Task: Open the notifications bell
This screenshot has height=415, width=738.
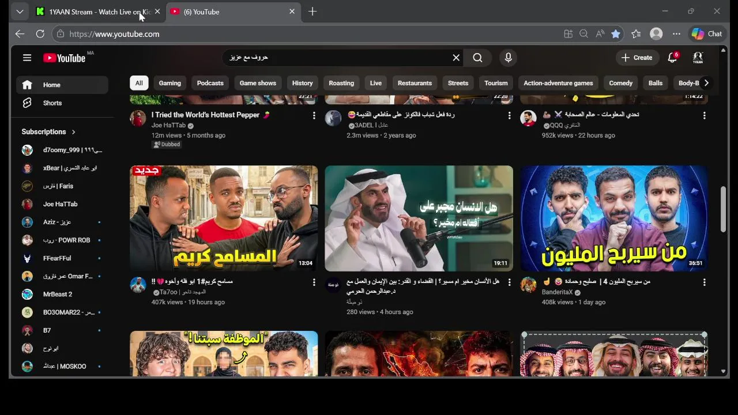Action: 672,58
